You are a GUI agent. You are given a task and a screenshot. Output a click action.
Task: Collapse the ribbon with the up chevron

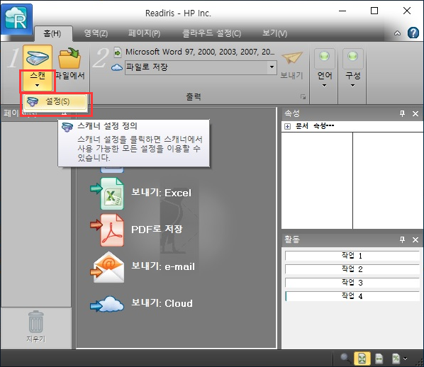coord(397,33)
